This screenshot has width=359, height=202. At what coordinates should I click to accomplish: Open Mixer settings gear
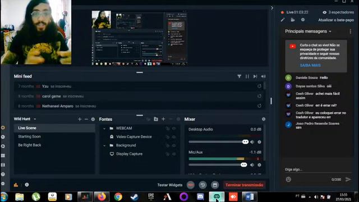point(264,119)
